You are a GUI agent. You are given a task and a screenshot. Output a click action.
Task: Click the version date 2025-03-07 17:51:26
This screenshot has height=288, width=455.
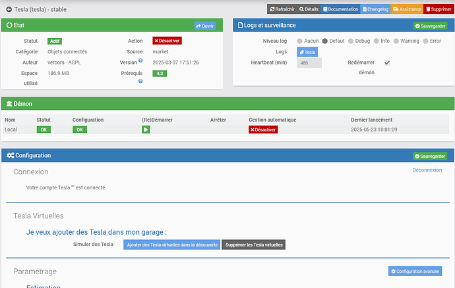pyautogui.click(x=176, y=62)
